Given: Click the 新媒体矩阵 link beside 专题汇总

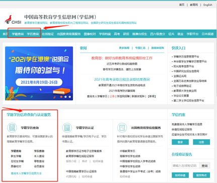Looking at the screenshot, I should (158, 48).
